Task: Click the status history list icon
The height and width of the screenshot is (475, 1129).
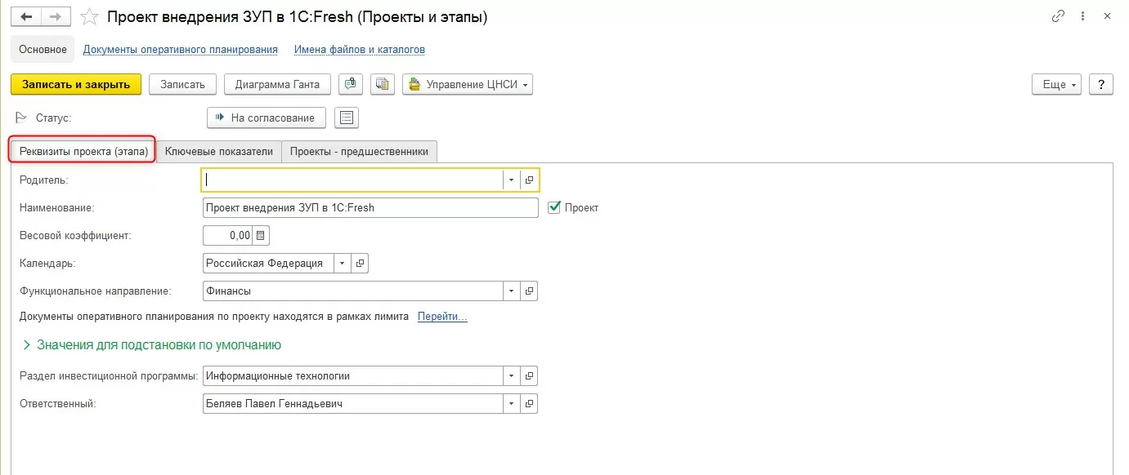Action: point(347,118)
